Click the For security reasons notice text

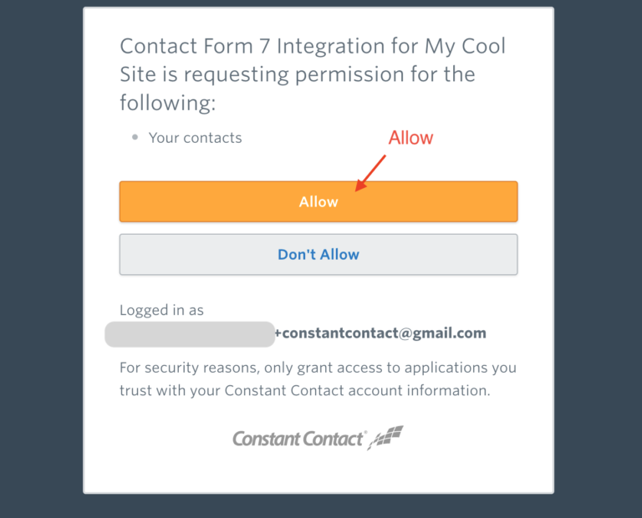318,378
